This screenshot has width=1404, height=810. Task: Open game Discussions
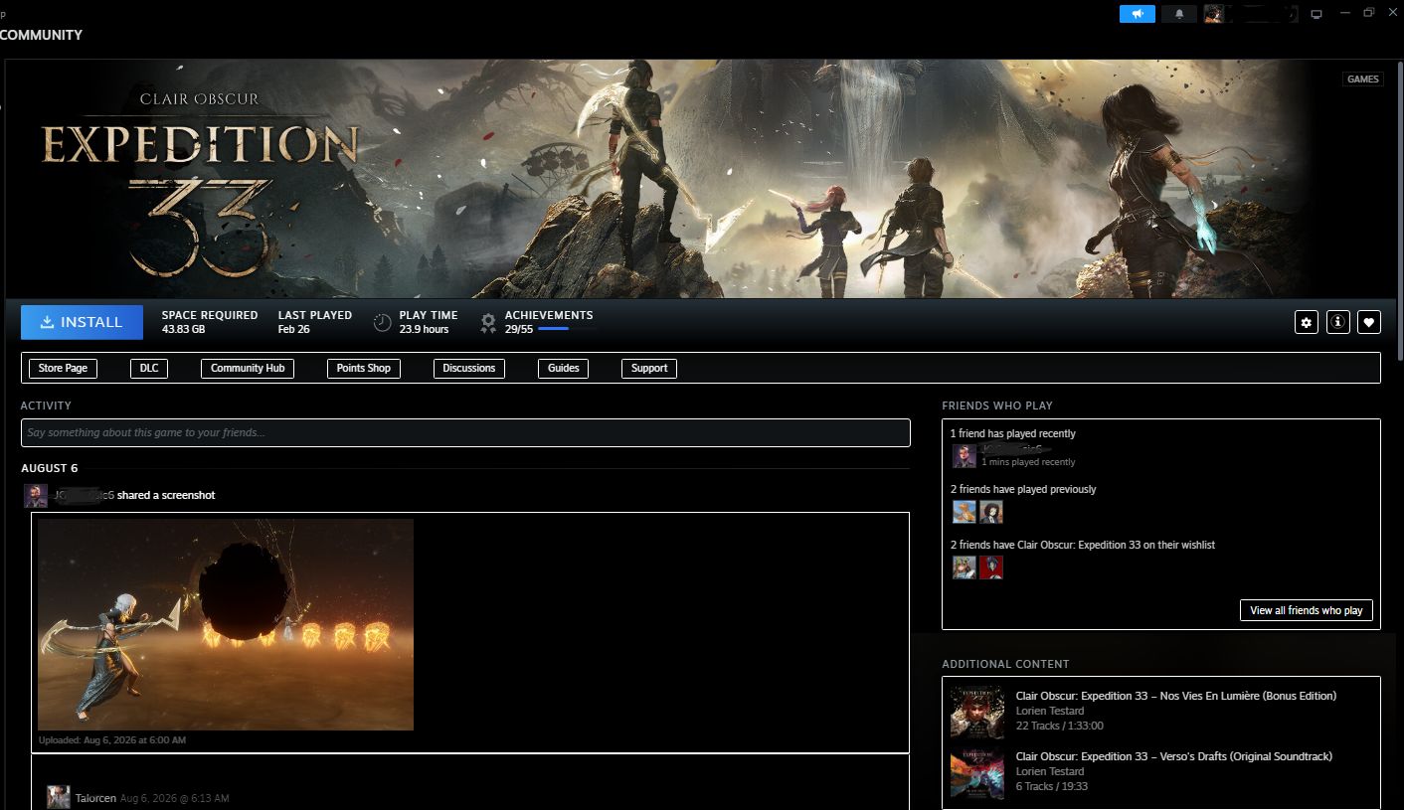(x=469, y=368)
